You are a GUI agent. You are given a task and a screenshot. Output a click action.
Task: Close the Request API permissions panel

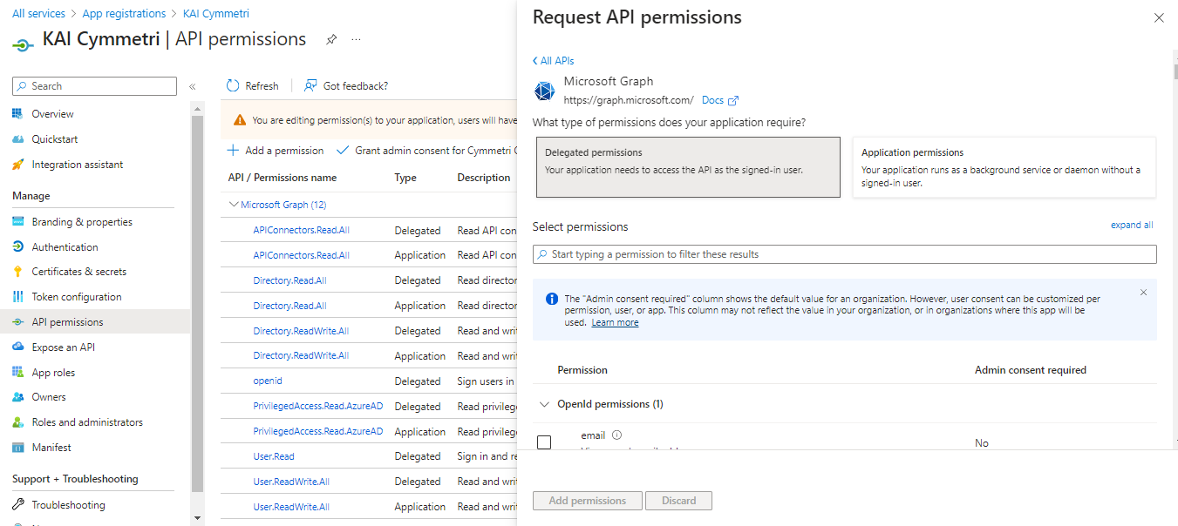tap(1159, 18)
